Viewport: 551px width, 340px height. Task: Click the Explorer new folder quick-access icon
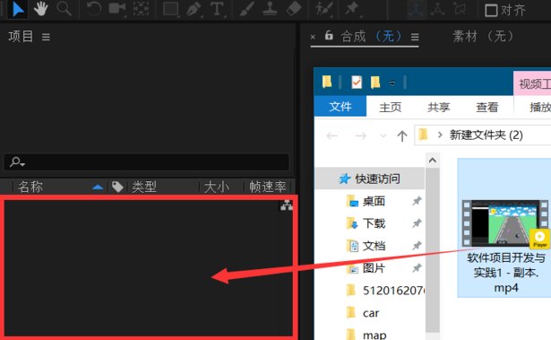pos(375,82)
